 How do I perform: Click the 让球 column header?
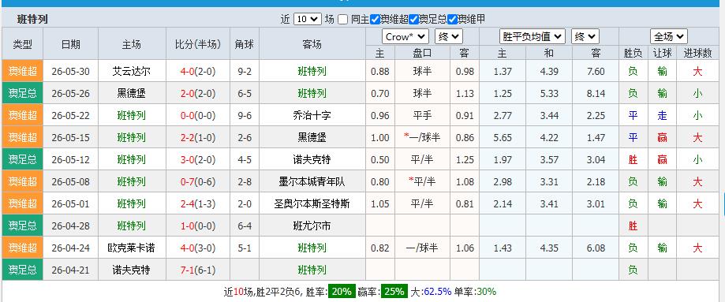[x=662, y=53]
